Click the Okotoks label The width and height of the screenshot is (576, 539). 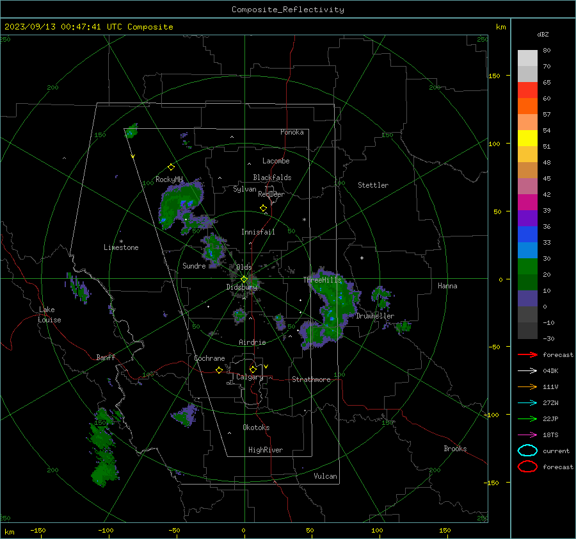point(256,427)
